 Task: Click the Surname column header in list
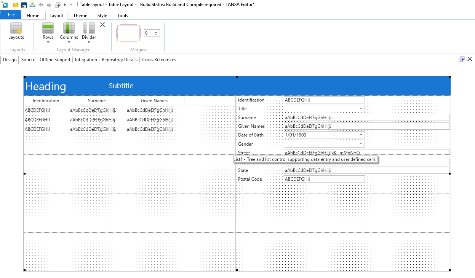click(97, 101)
